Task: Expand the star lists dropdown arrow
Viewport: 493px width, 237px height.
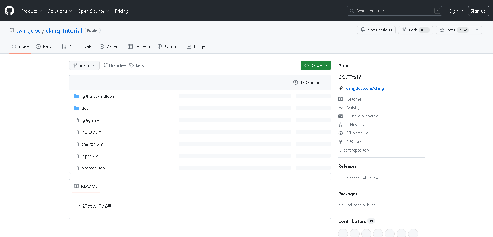Action: (477, 30)
